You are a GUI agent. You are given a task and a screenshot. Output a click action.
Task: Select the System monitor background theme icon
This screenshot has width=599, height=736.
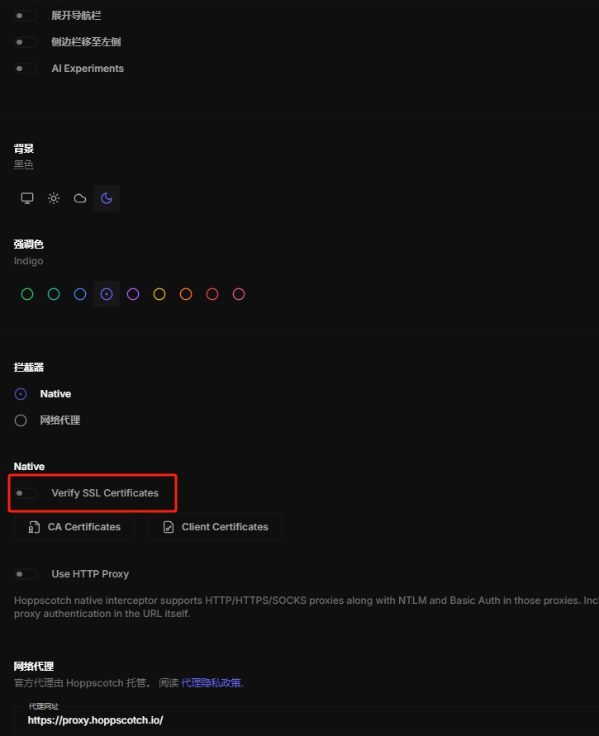click(x=27, y=198)
